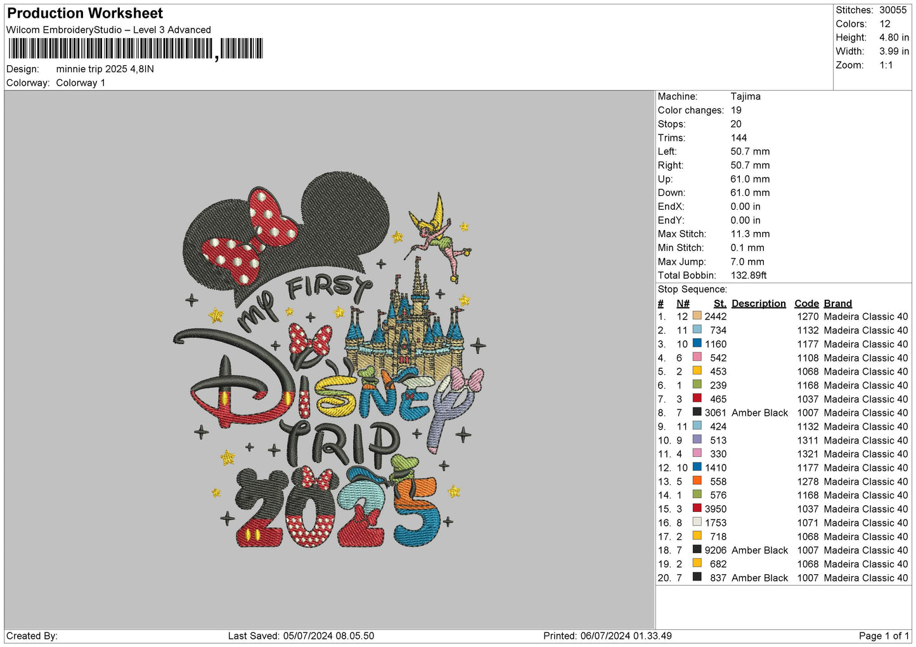Choose the orange swatch beside stitch count 558
The width and height of the screenshot is (916, 647).
click(697, 480)
